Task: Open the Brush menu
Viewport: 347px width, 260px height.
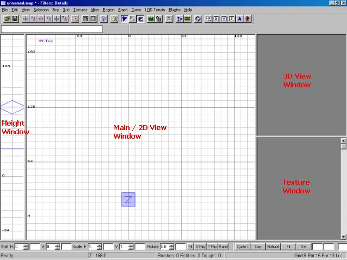Action: [x=123, y=10]
